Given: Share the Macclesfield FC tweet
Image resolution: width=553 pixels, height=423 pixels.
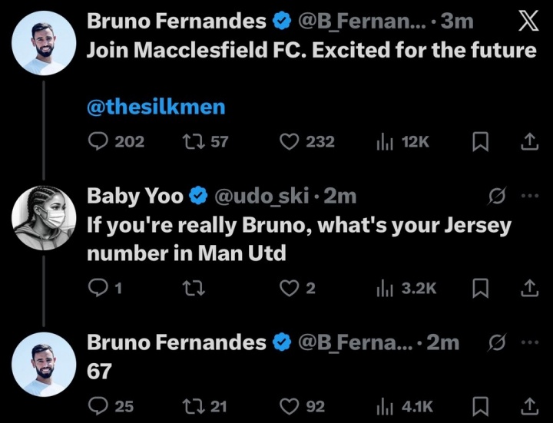Looking at the screenshot, I should pos(528,142).
